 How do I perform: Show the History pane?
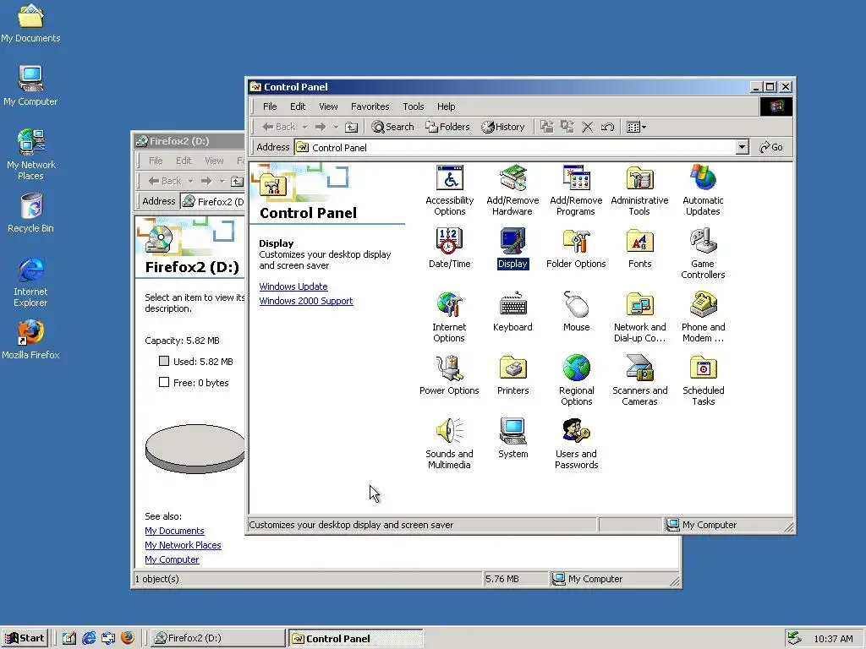502,127
